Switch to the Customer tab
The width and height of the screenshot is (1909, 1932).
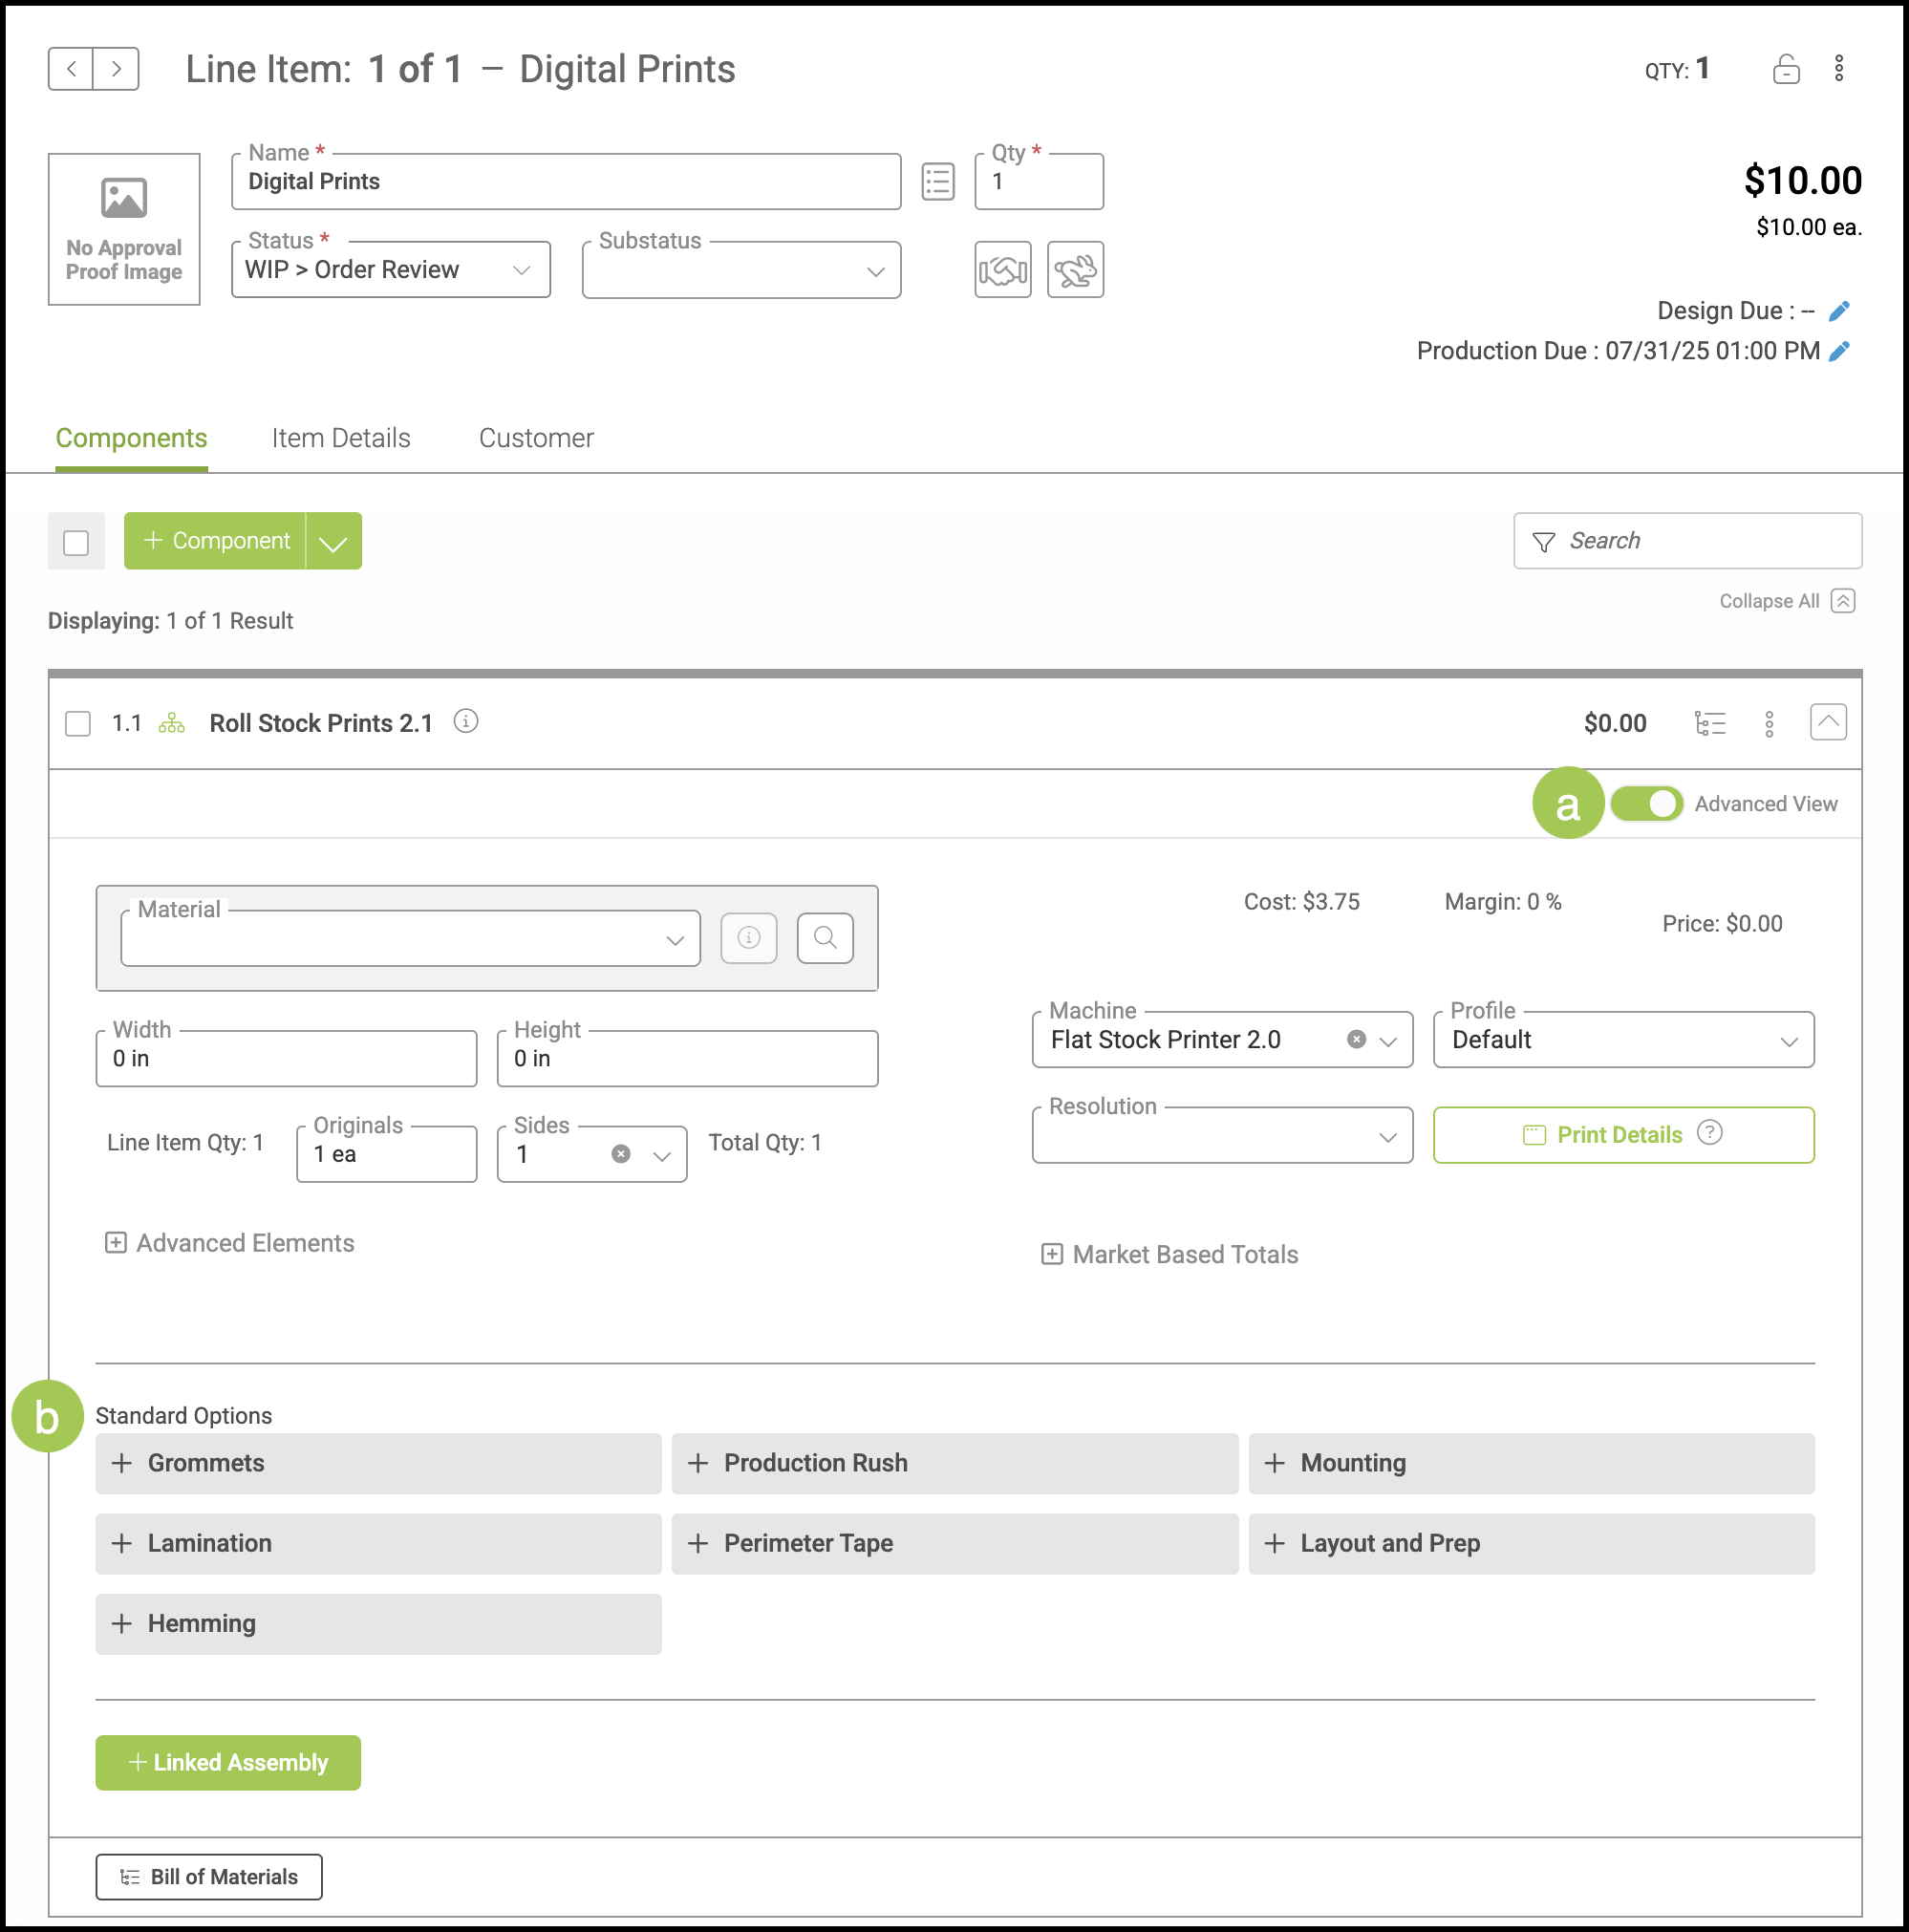pyautogui.click(x=536, y=438)
